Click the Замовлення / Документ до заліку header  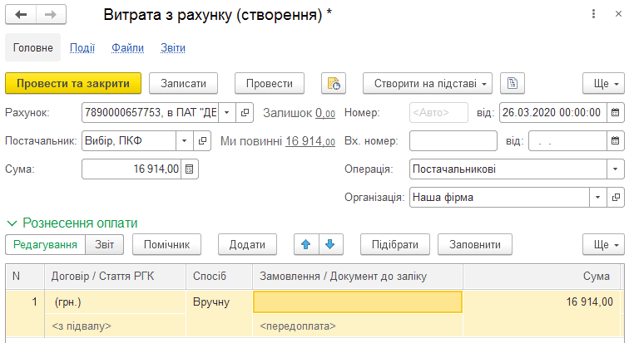point(358,277)
